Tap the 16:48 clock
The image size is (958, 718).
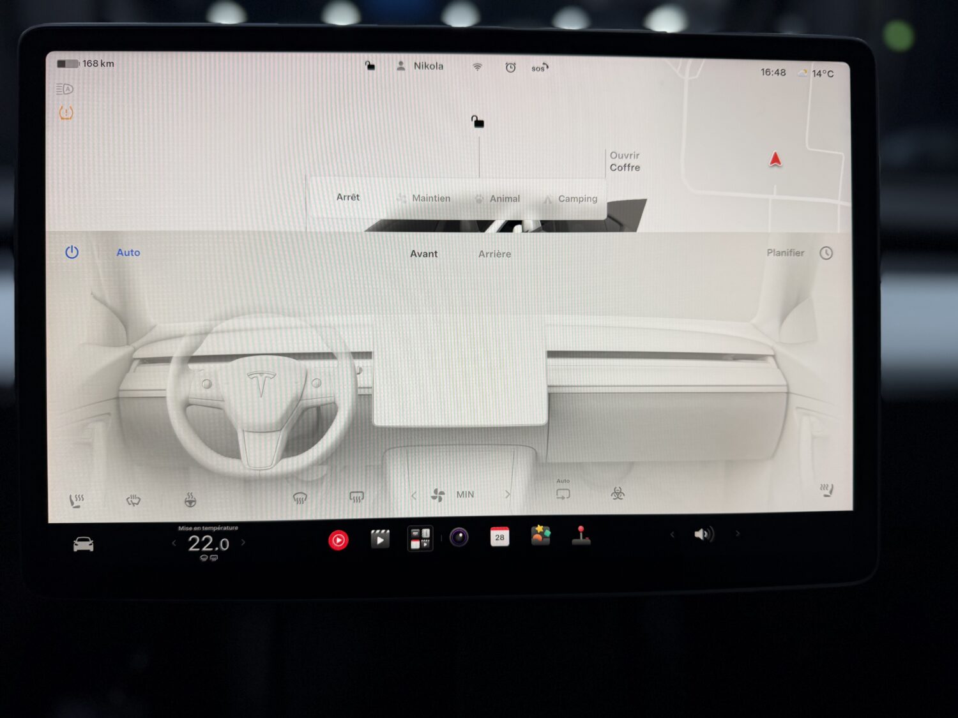point(773,72)
